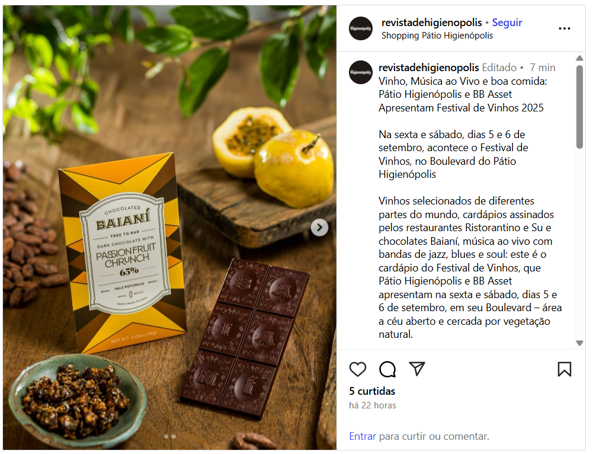Viewport: 593px width, 454px height.
Task: View the 5 curtidas likes list
Action: [x=372, y=391]
